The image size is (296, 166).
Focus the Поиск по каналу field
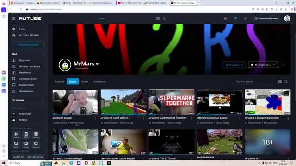255,82
